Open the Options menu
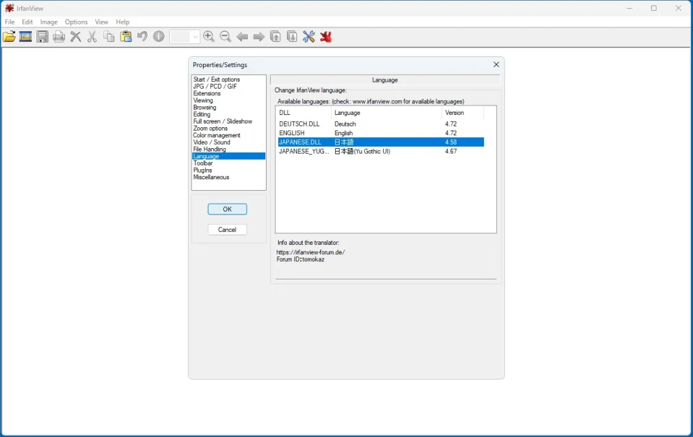 (76, 22)
